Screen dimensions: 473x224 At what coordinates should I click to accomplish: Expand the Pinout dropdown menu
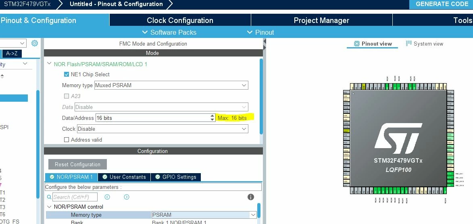[260, 32]
